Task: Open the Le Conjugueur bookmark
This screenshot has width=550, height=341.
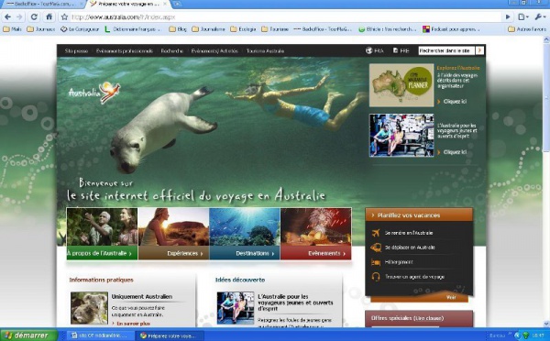Action: tap(80, 29)
